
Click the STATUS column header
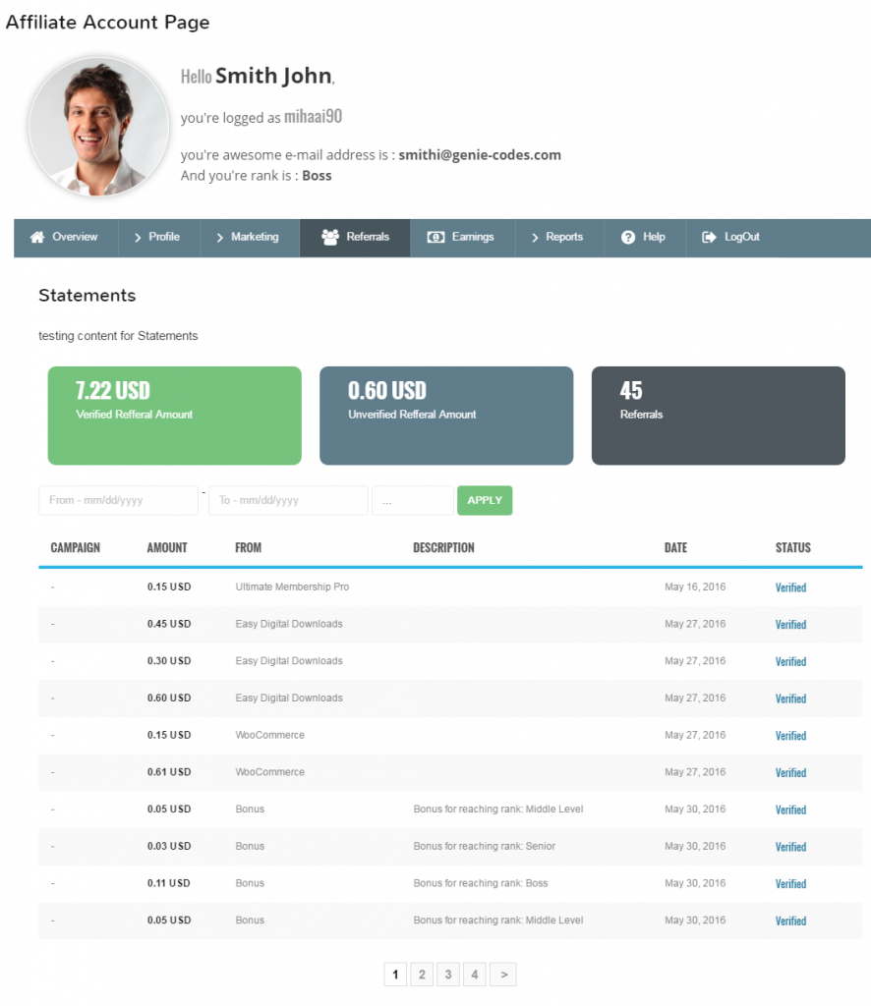pos(792,548)
